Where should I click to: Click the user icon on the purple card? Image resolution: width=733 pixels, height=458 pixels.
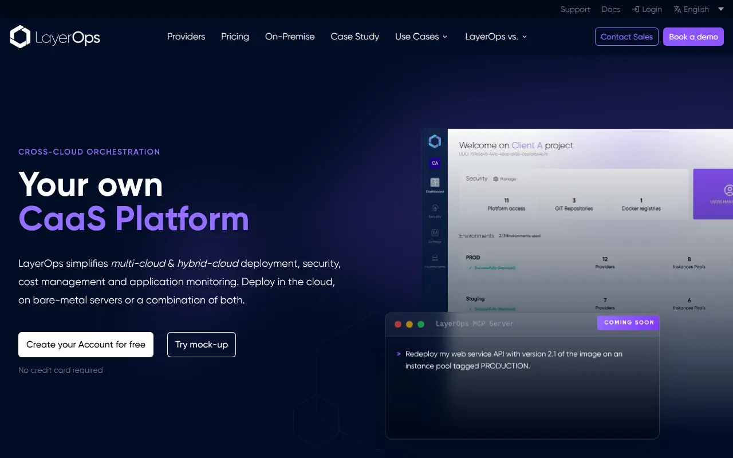[728, 189]
